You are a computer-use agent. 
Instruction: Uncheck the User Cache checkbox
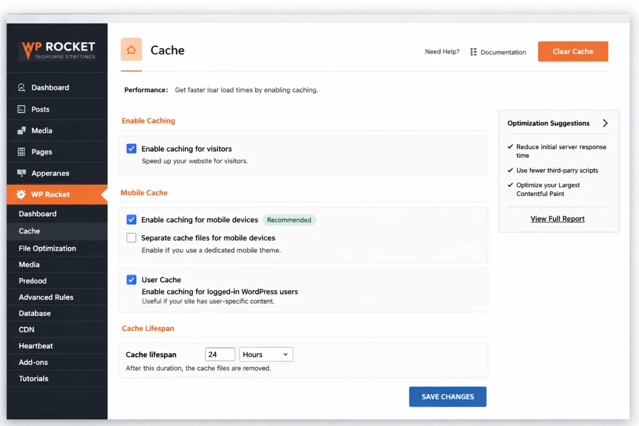[x=131, y=280]
